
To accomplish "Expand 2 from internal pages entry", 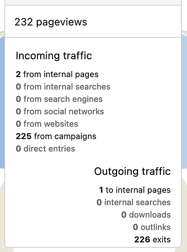I will [x=57, y=74].
